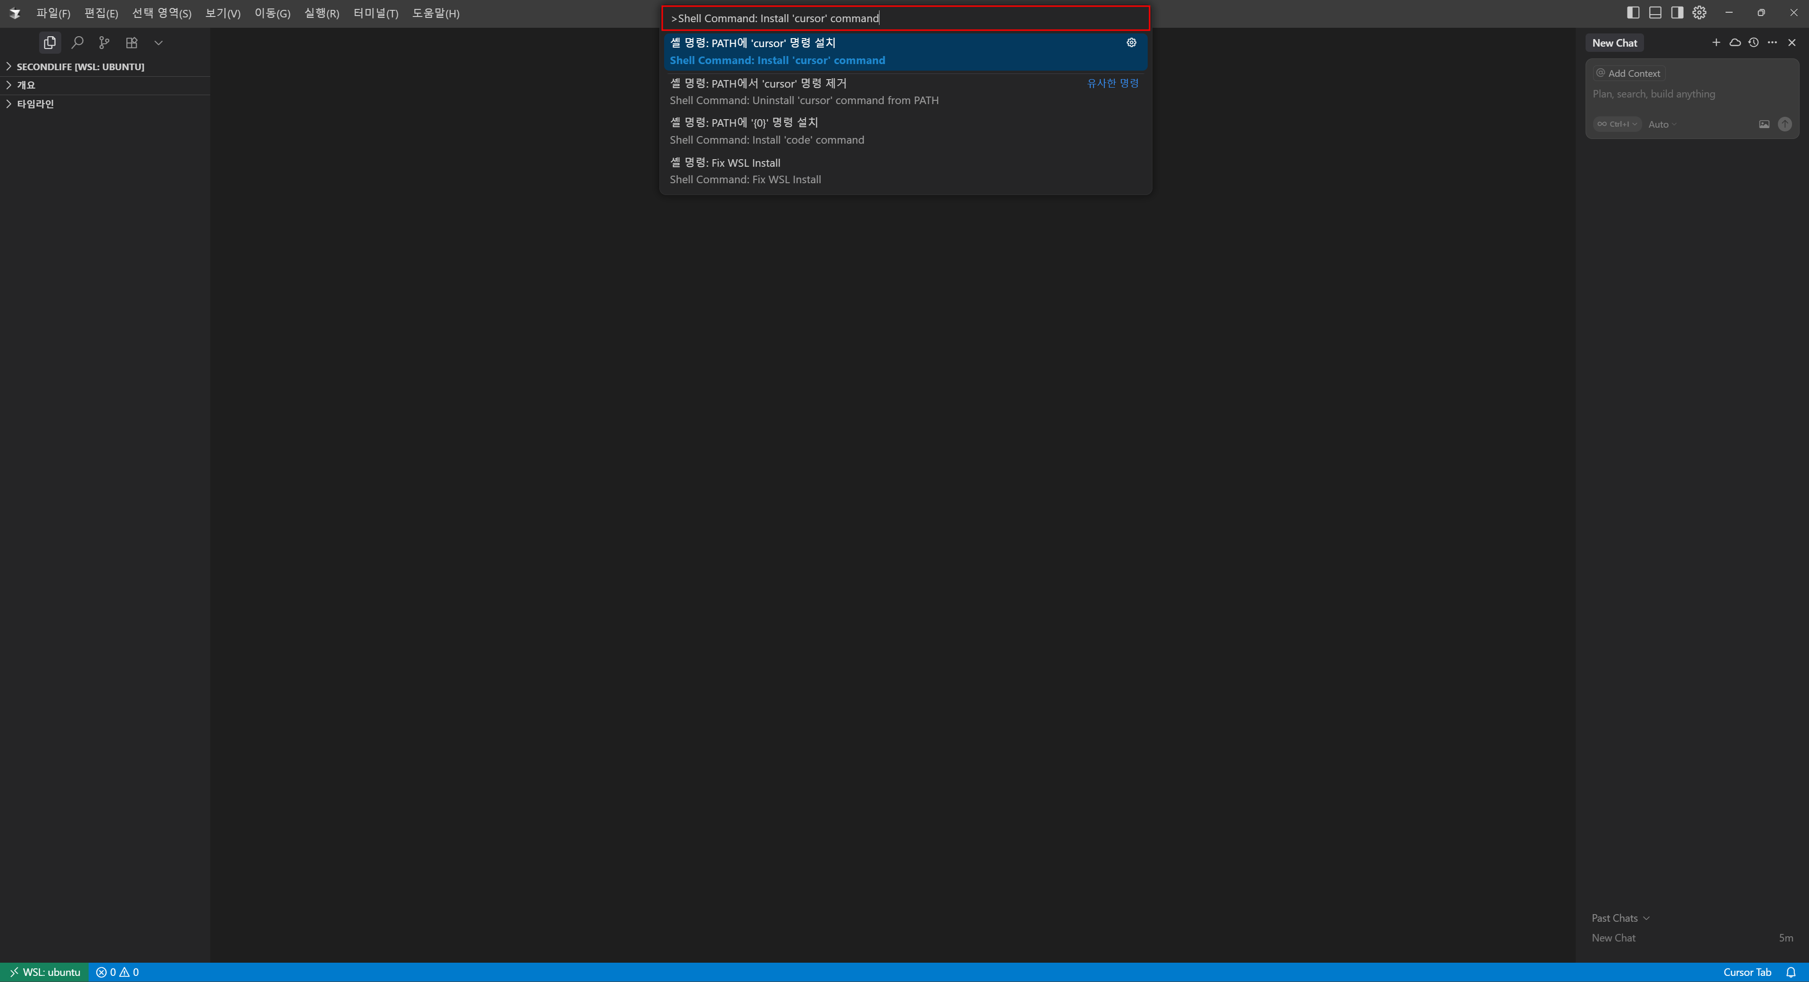The height and width of the screenshot is (982, 1809).
Task: Click the 유사한 명령 link
Action: click(1112, 83)
